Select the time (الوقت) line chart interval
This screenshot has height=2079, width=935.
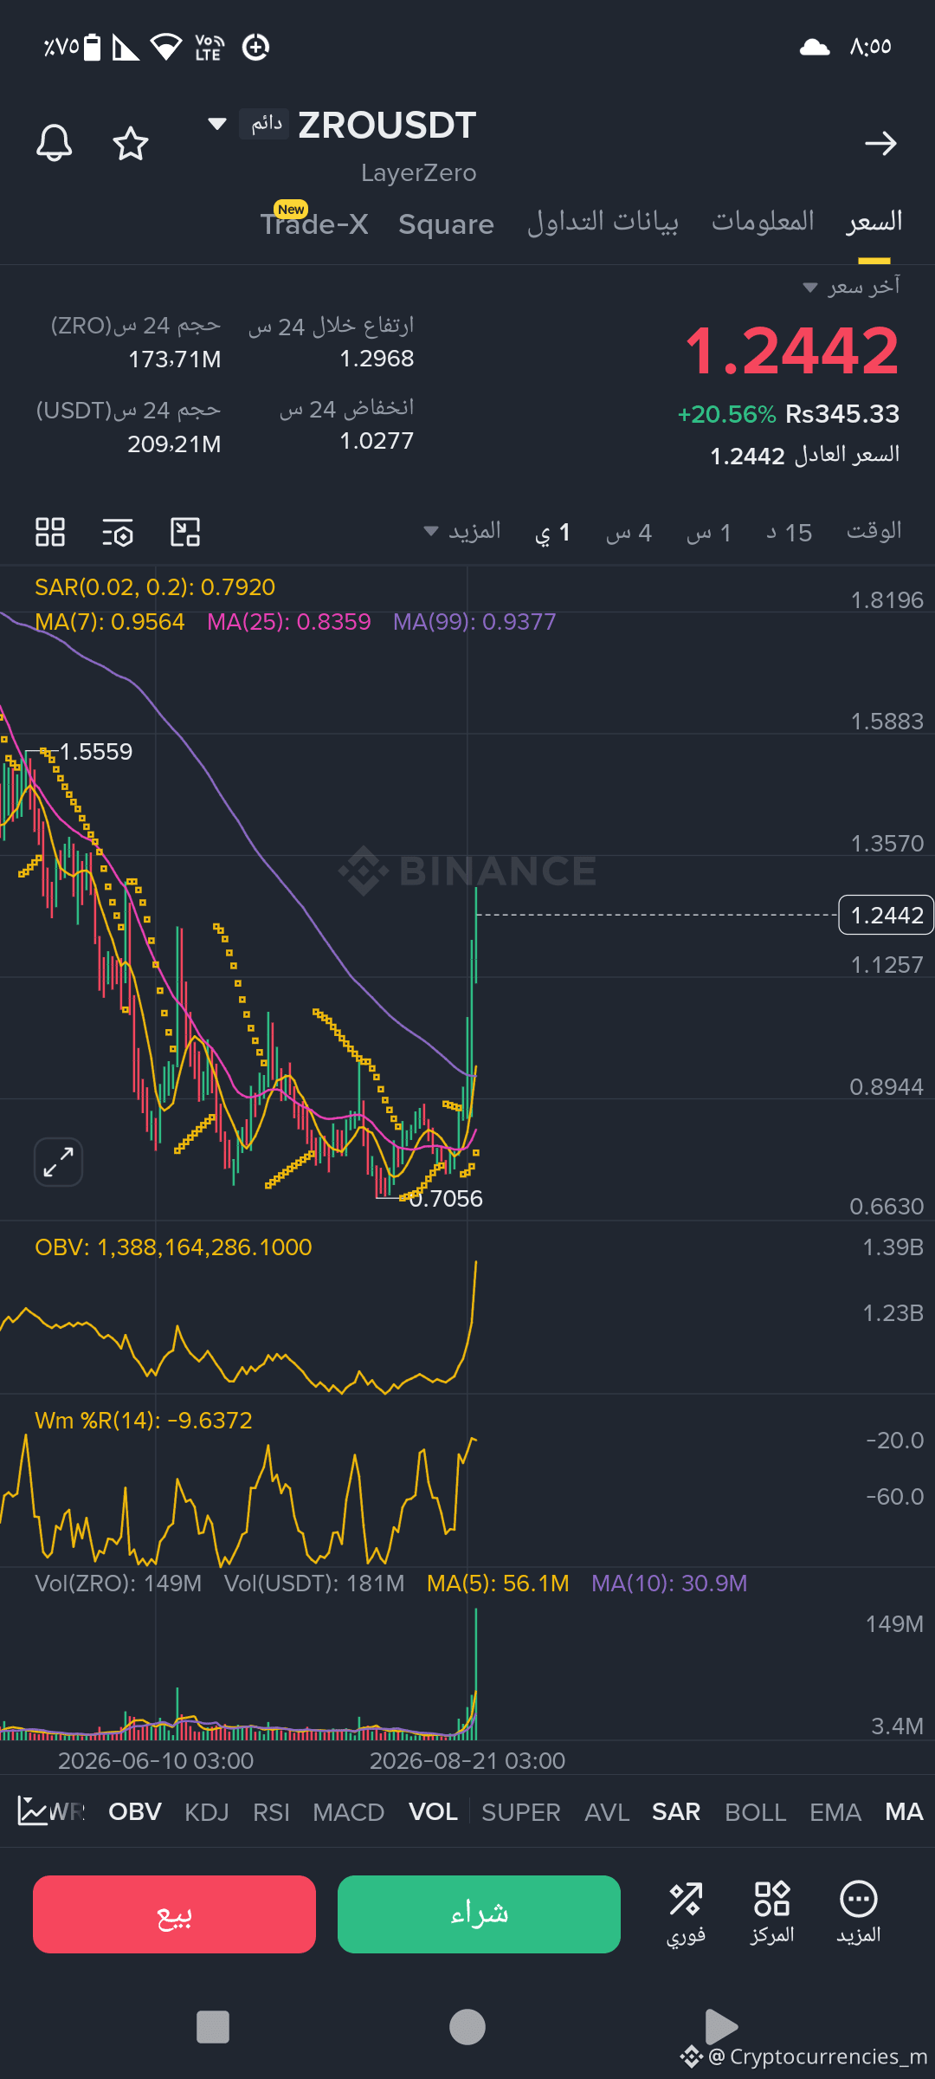(x=874, y=531)
